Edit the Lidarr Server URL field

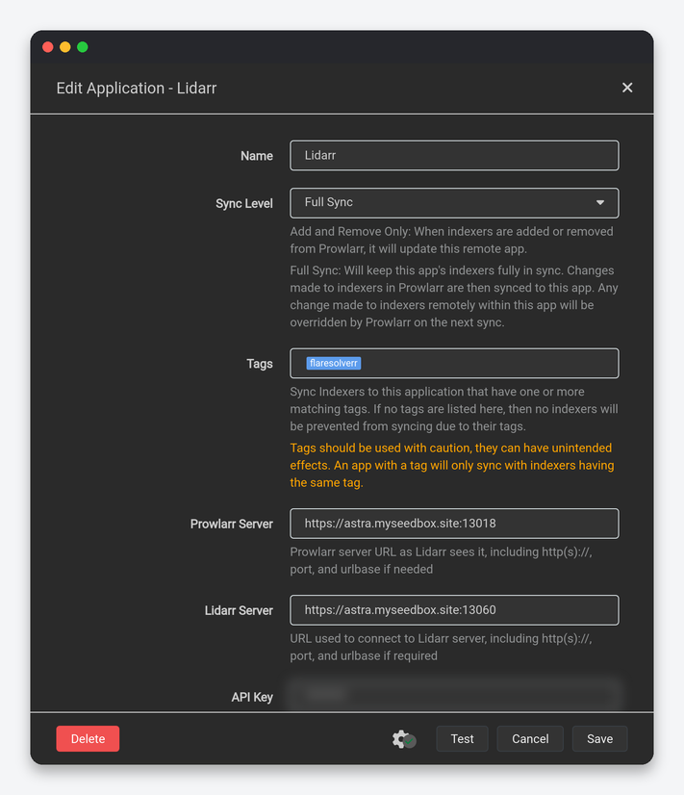point(454,610)
